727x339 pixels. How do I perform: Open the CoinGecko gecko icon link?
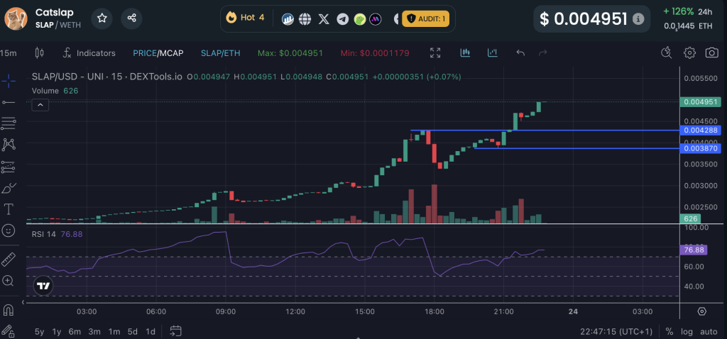[x=360, y=19]
